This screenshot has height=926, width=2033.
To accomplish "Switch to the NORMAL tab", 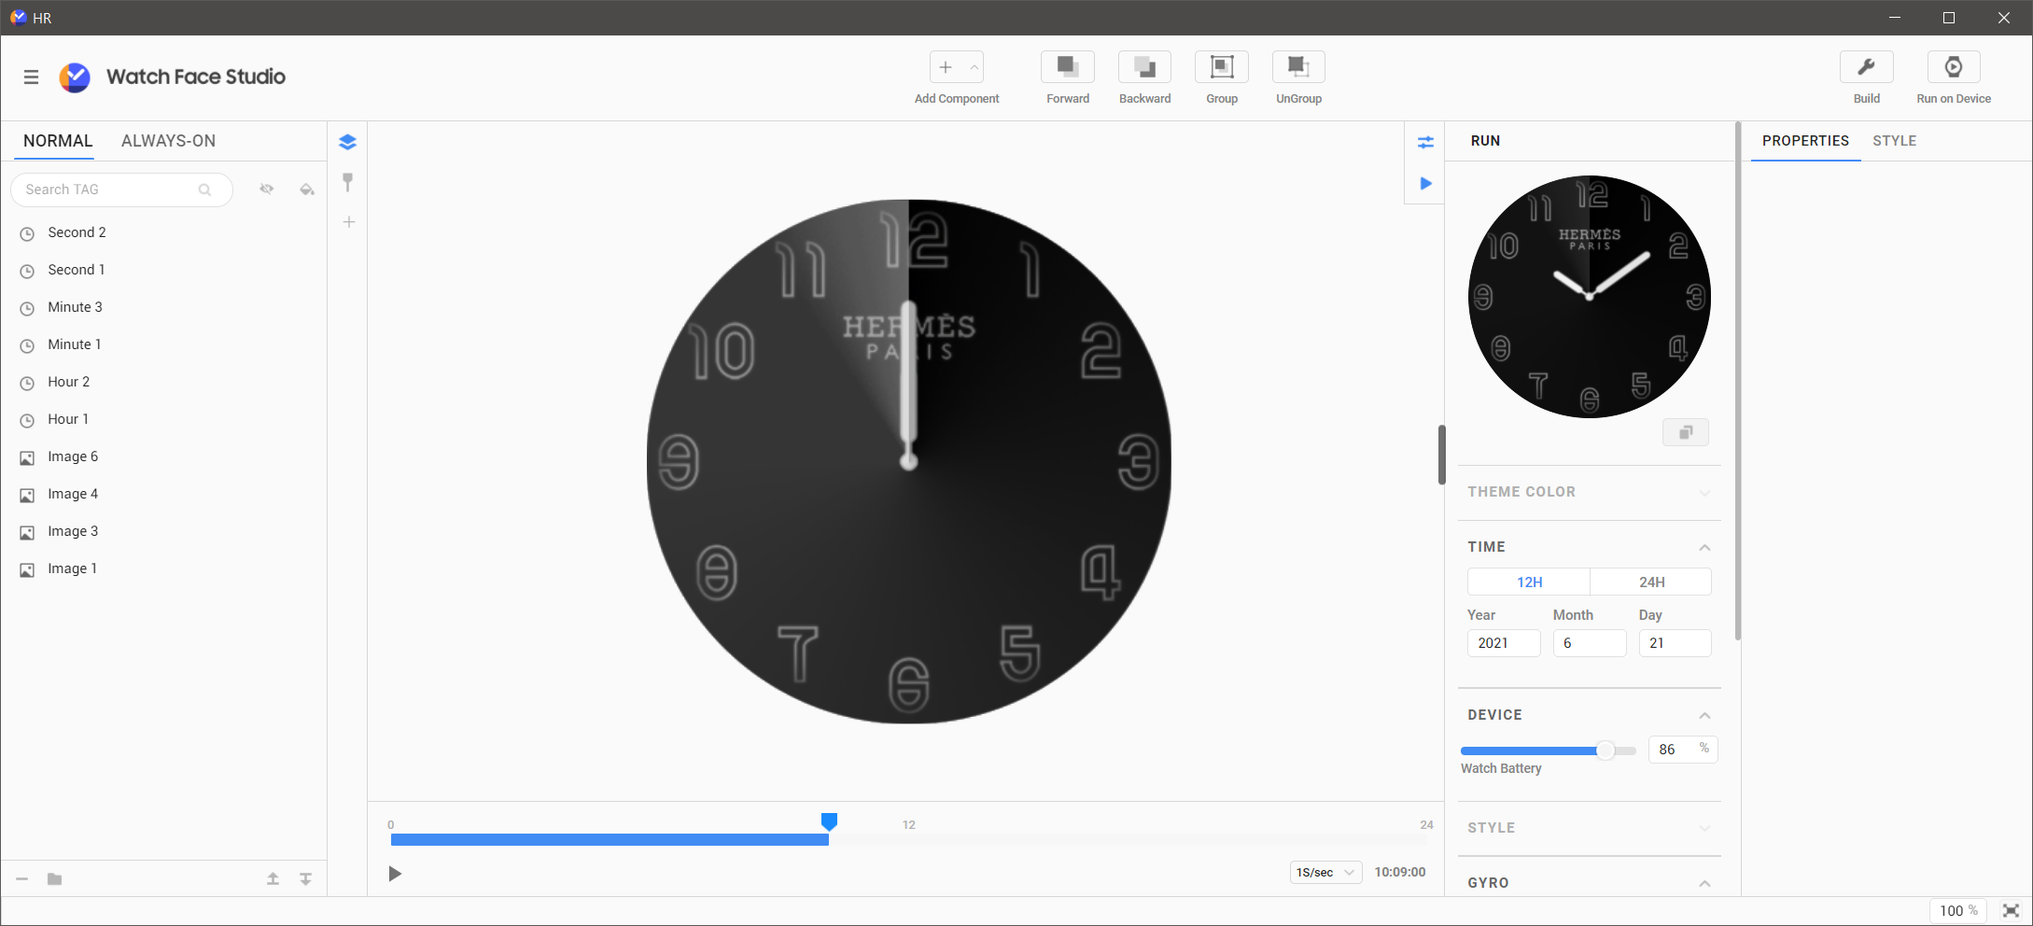I will [x=58, y=141].
